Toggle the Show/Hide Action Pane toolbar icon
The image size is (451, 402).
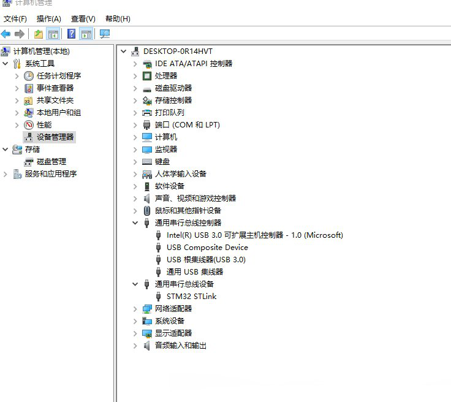point(86,34)
